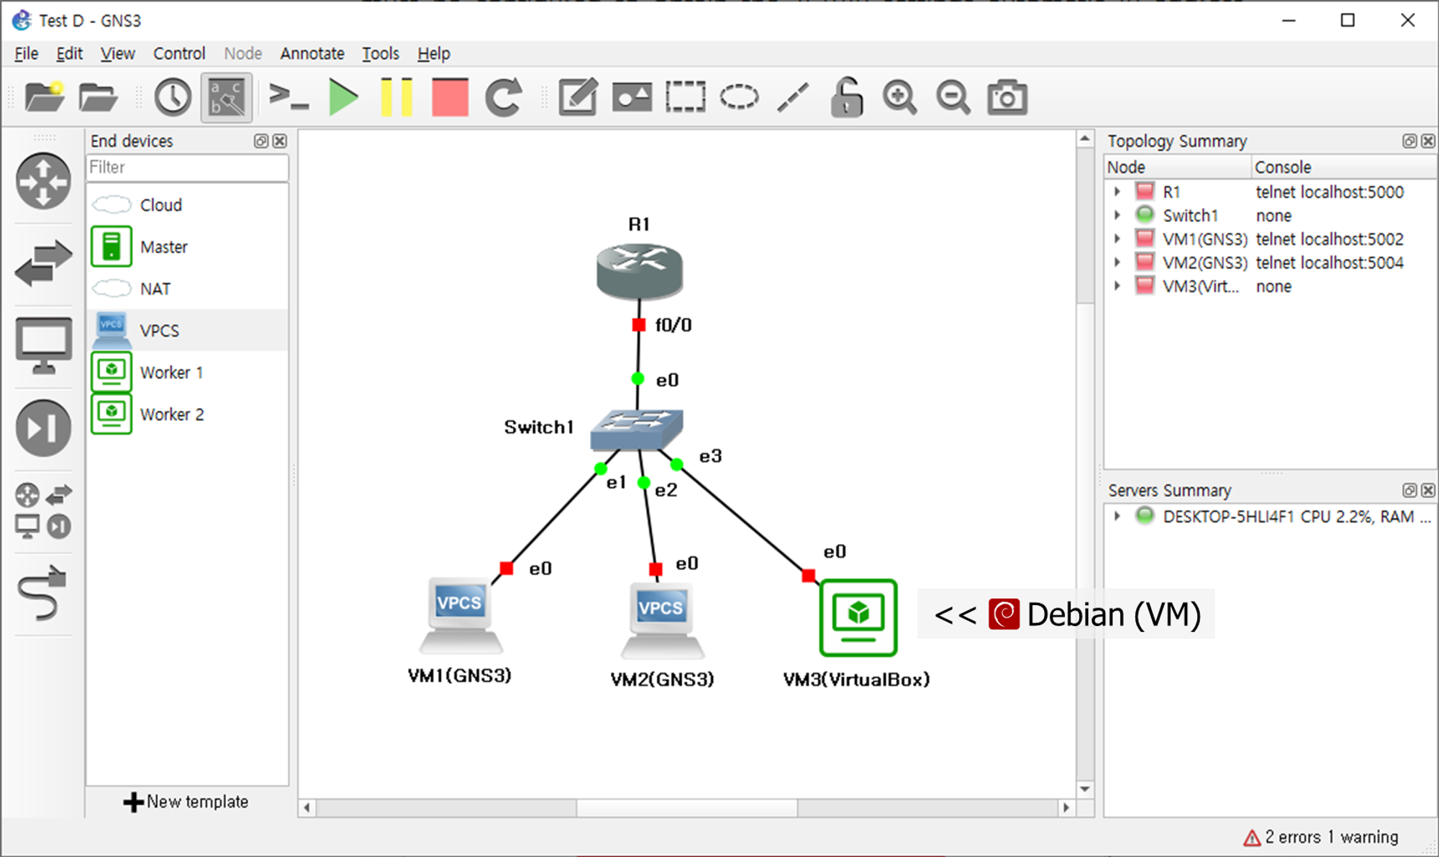Undock the End devices panel
1439x857 pixels.
point(261,141)
